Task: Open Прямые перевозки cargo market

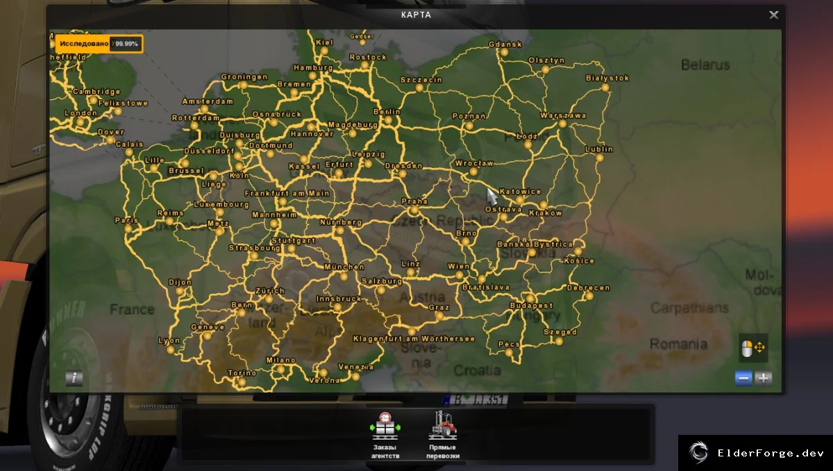Action: (443, 436)
